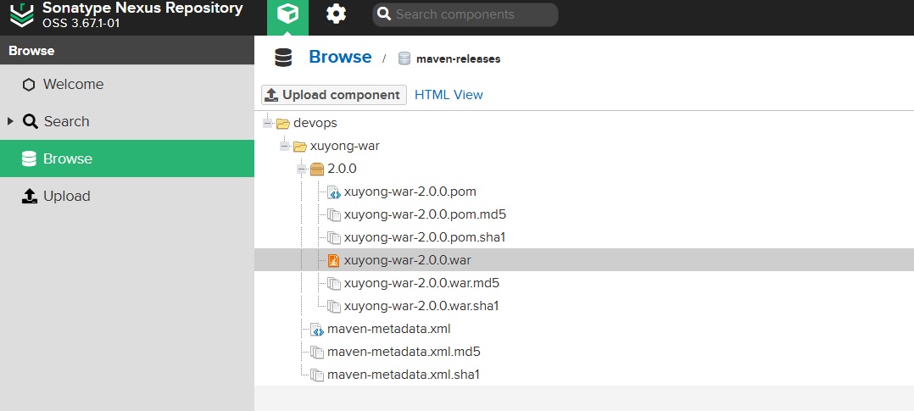Collapse the 2.0.0 version node
914x411 pixels.
coord(302,169)
